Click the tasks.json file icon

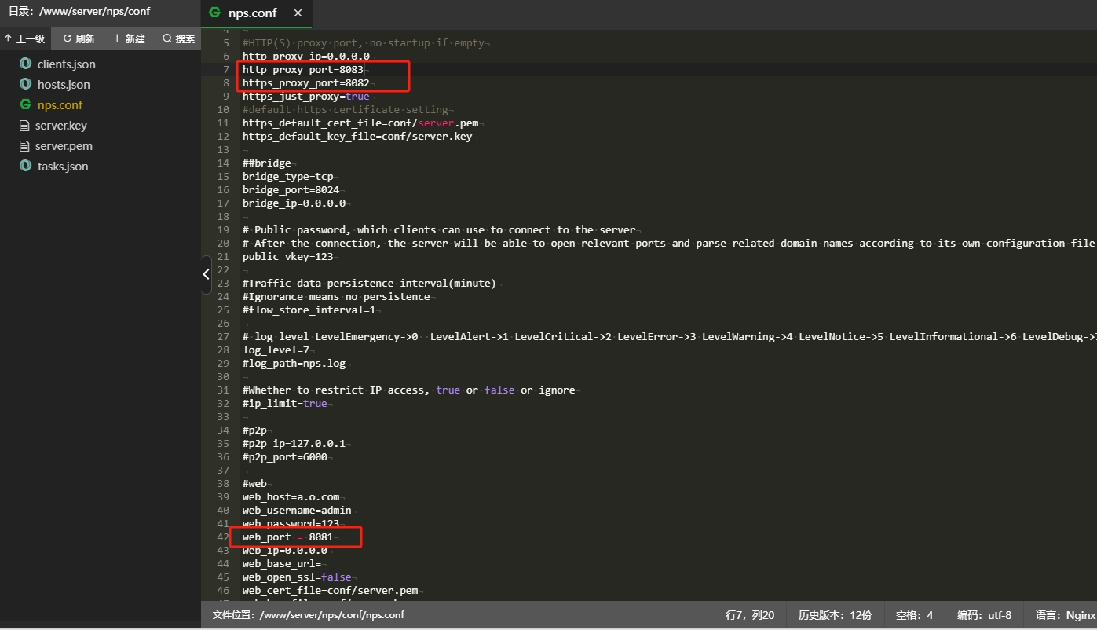[x=25, y=166]
